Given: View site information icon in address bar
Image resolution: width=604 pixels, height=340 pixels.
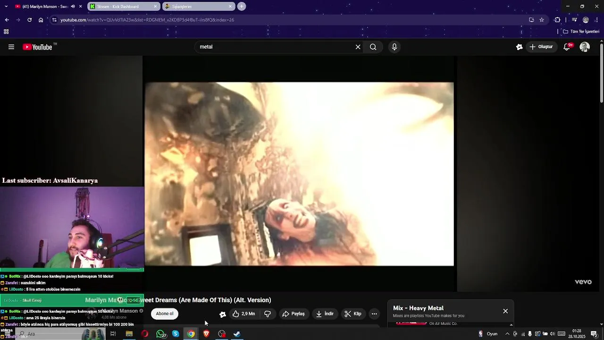Looking at the screenshot, I should tap(54, 20).
